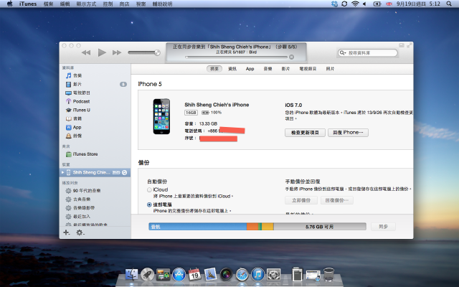
Task: Click the iPhone 5 device image
Action: point(161,116)
